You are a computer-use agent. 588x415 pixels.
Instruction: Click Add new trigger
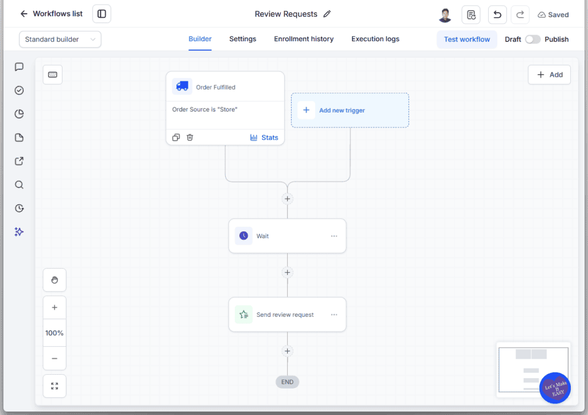click(350, 110)
